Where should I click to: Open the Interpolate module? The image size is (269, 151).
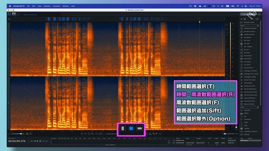point(248,83)
